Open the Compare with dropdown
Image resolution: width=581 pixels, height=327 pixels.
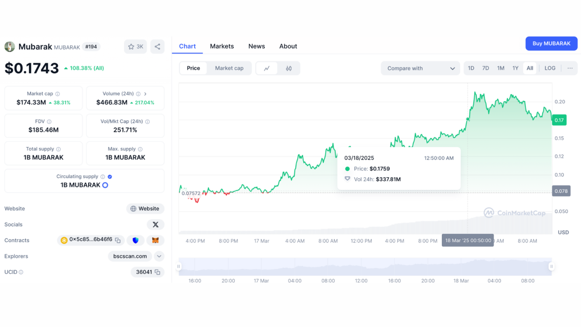coord(420,68)
